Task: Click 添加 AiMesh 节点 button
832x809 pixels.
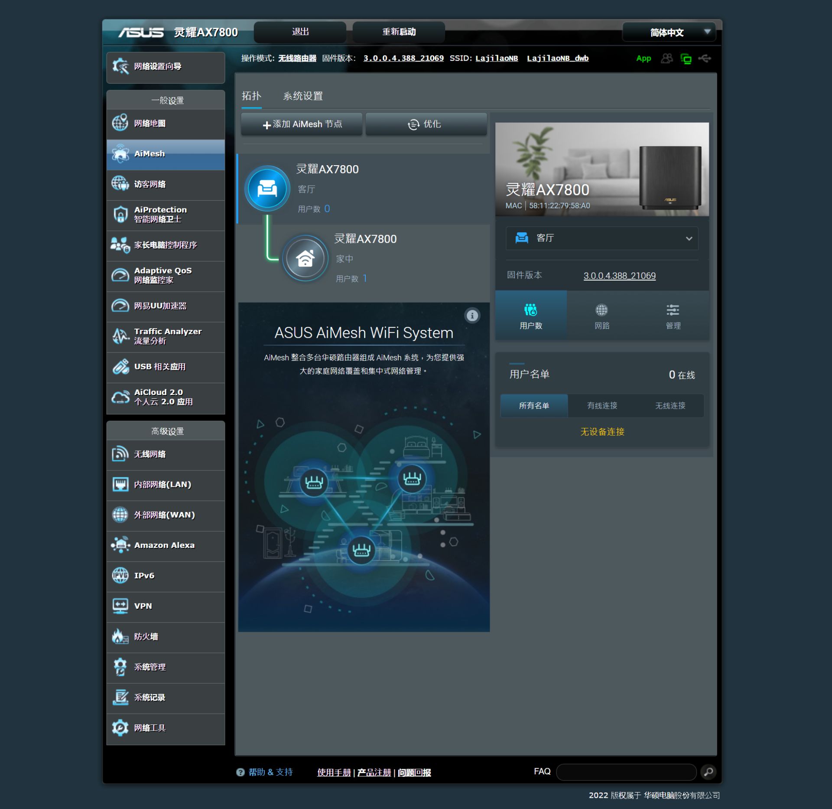Action: [x=302, y=124]
